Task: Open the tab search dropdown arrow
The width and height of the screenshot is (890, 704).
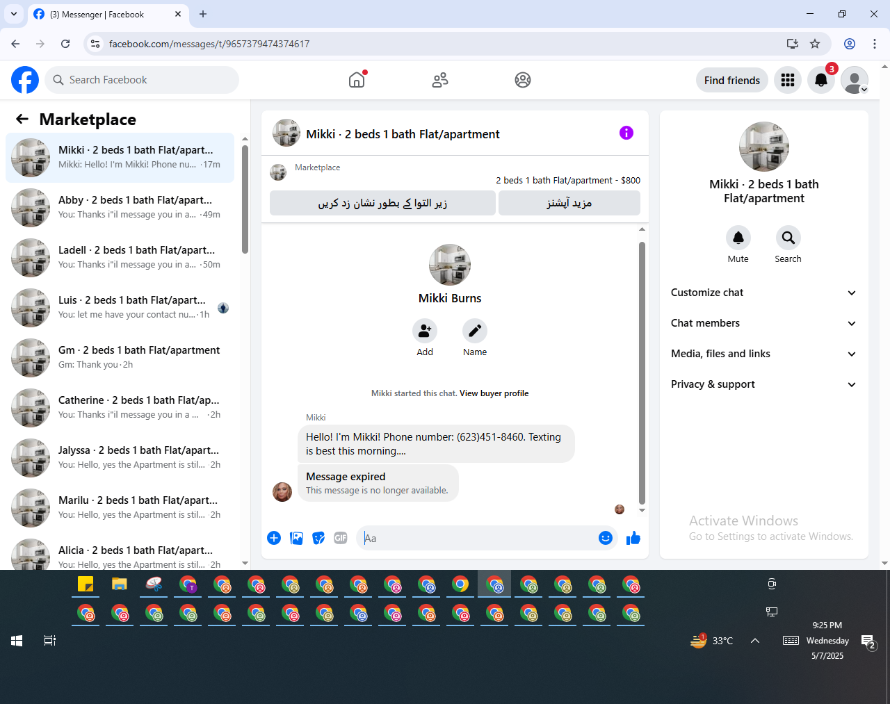Action: [x=14, y=14]
